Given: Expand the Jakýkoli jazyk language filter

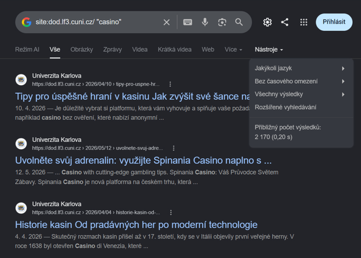Looking at the screenshot, I should click(x=301, y=68).
